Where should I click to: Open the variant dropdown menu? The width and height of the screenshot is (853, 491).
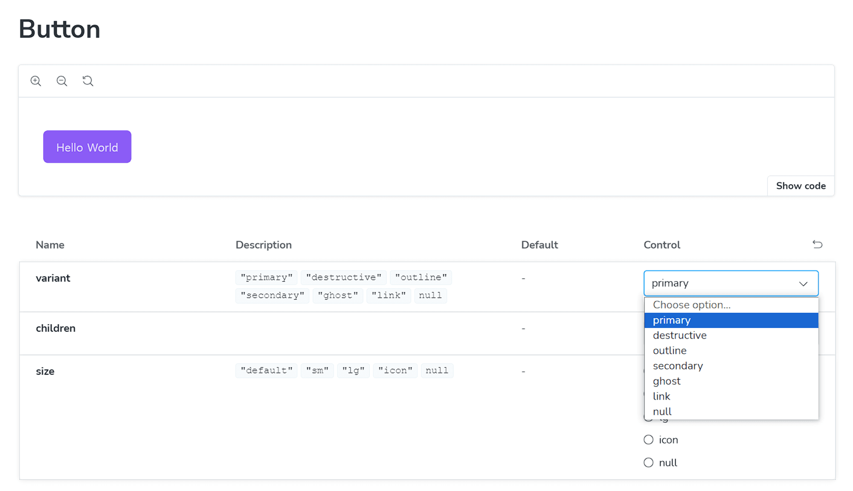point(731,283)
